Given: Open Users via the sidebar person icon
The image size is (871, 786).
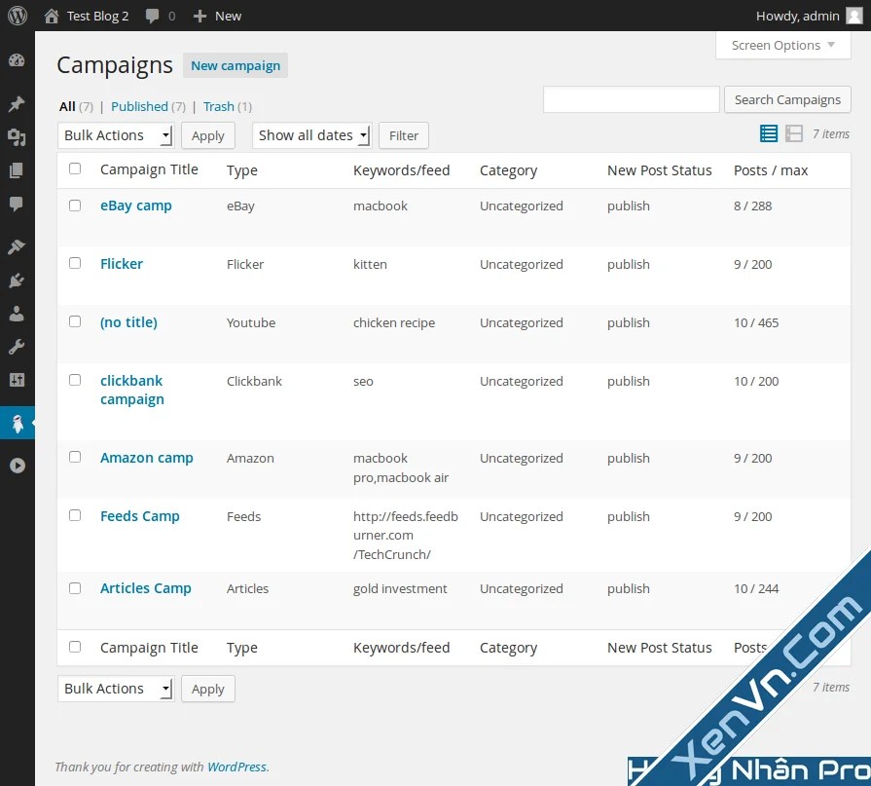Looking at the screenshot, I should pos(17,314).
